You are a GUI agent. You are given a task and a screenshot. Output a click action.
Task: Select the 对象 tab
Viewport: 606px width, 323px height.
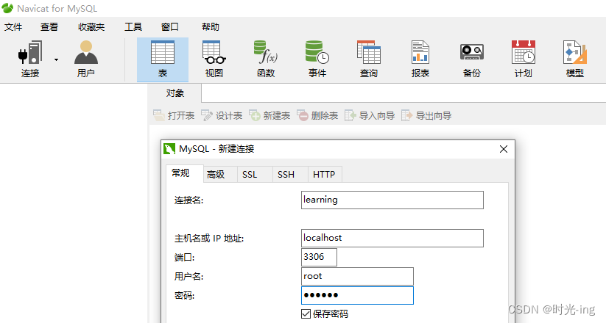[175, 93]
